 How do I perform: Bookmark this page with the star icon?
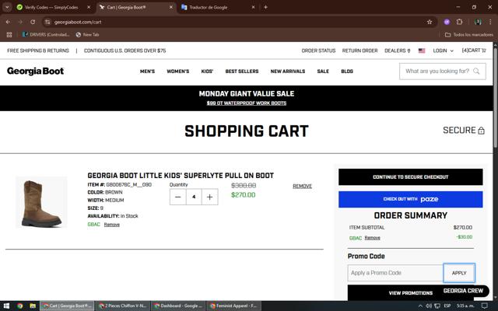pyautogui.click(x=430, y=22)
